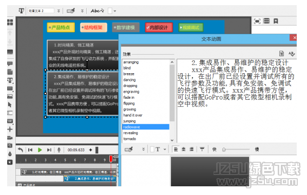Click the list rows icon in right panel

tap(266, 21)
